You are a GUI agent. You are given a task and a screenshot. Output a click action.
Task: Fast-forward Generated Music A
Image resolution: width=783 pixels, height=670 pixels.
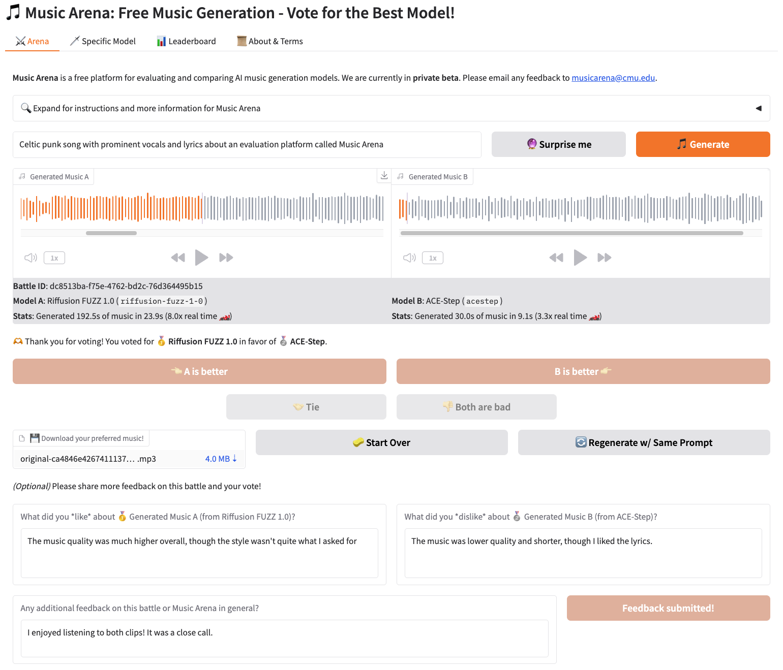[226, 258]
